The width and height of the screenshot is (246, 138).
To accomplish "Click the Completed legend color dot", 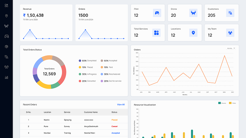I will pyautogui.click(x=80, y=61).
